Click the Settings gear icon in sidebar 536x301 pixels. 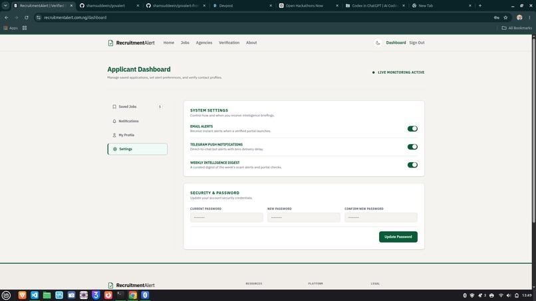click(x=115, y=149)
